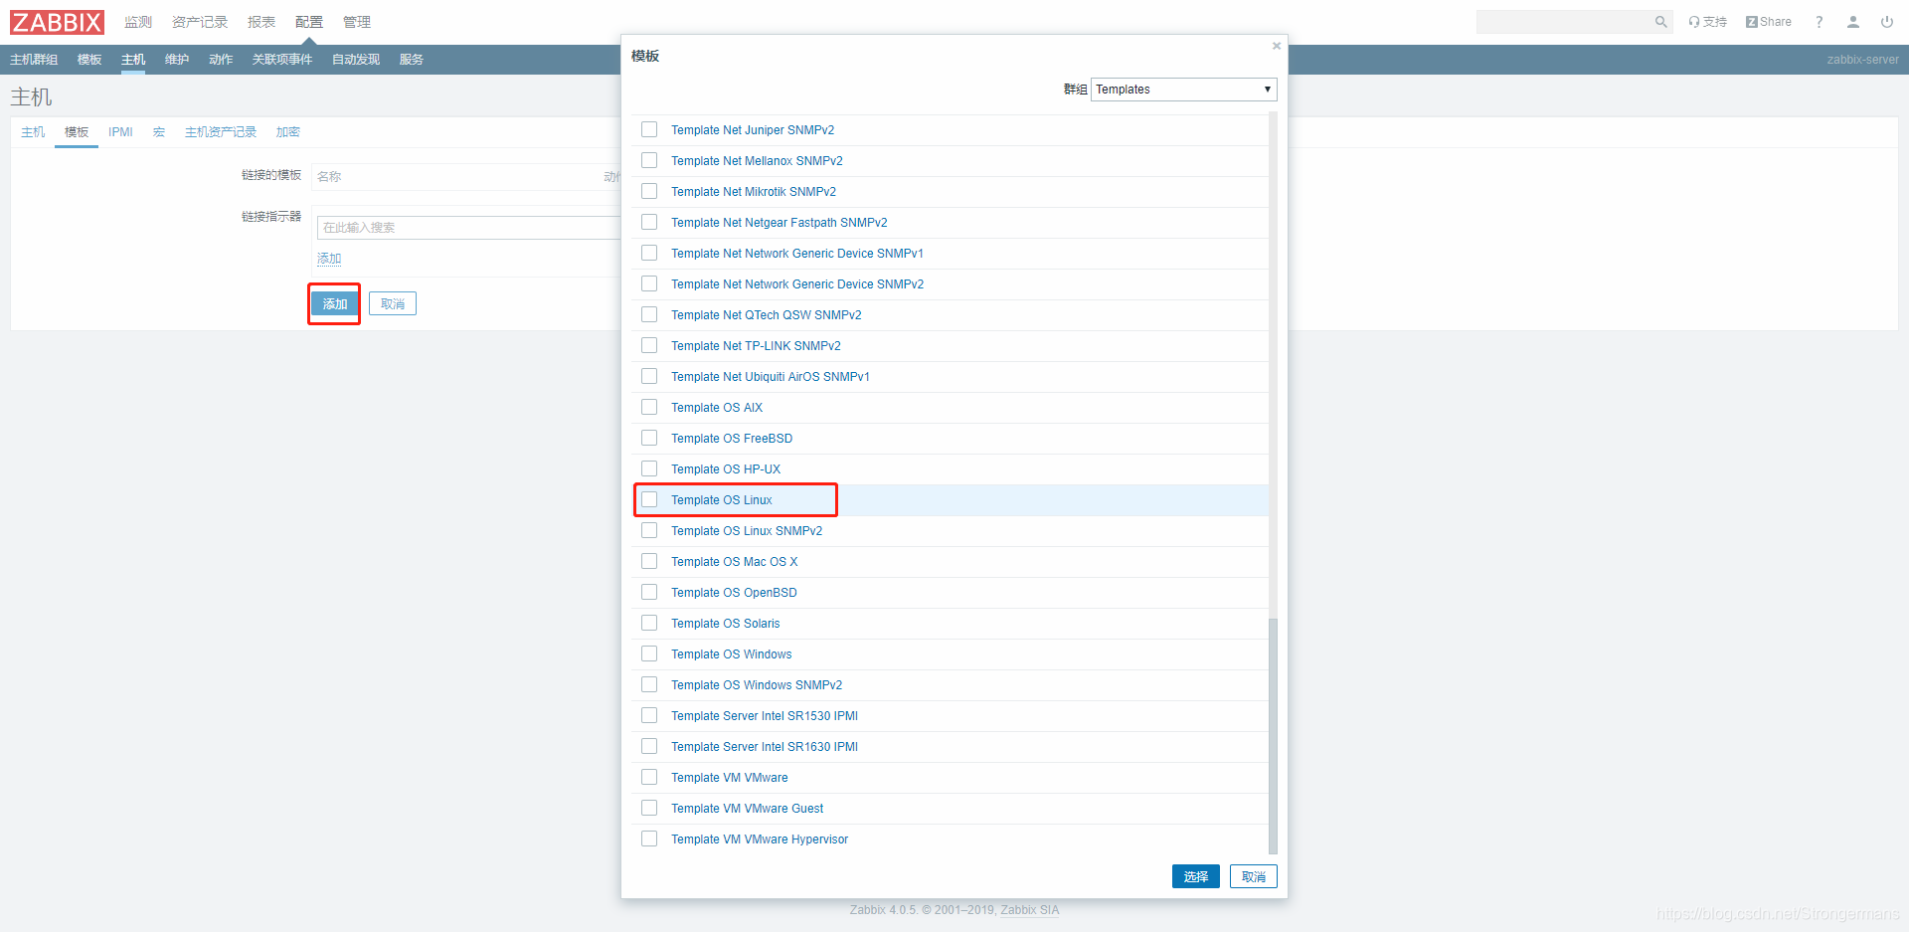Viewport: 1909px width, 932px height.
Task: Check Template OS Mac OS X checkbox
Action: coord(649,561)
